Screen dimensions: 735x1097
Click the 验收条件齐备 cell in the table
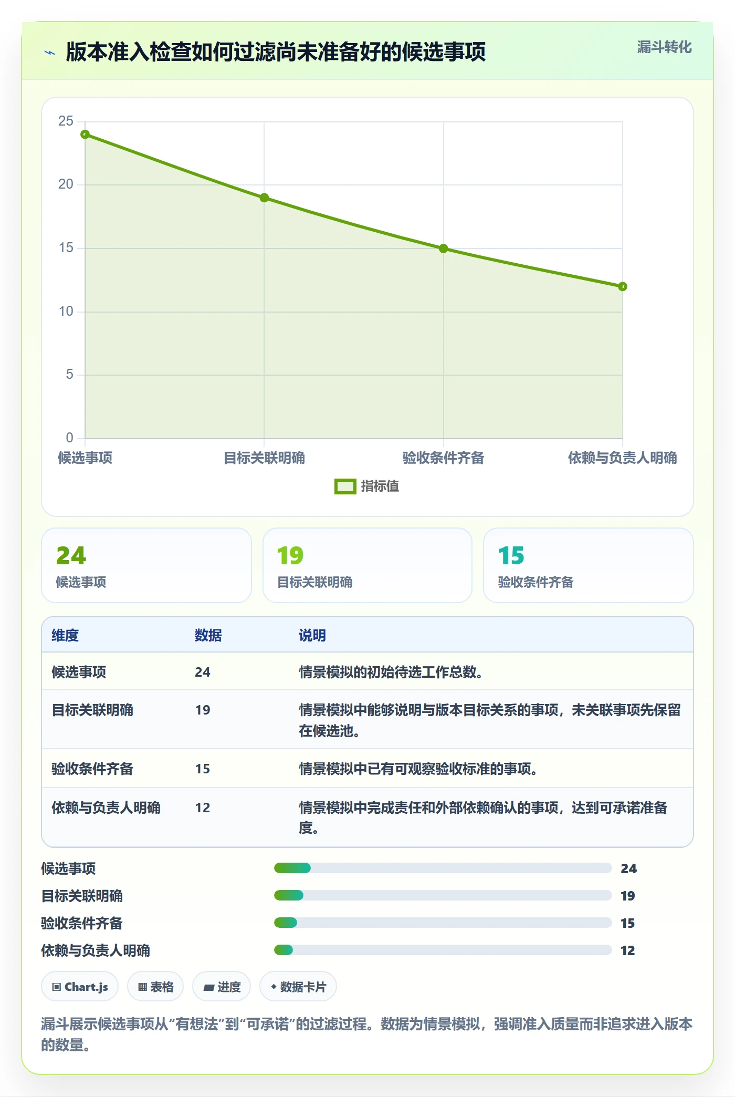(92, 769)
